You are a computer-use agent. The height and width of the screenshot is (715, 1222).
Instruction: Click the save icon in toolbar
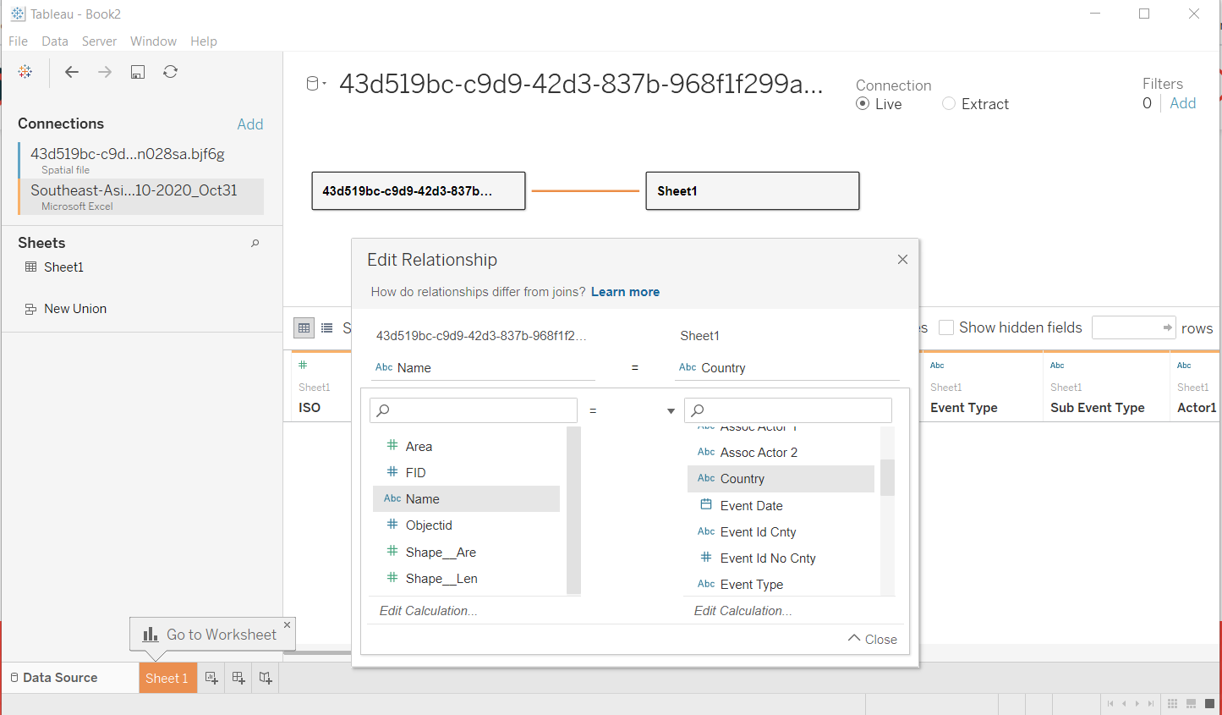(138, 72)
